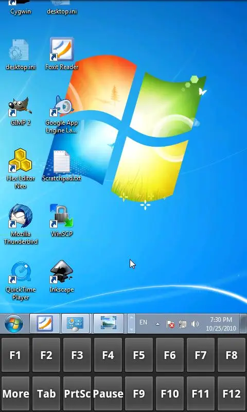Viewport: 247px width, 412px height.
Task: Select the Google App Engine Launcher shortcut
Action: click(x=62, y=114)
